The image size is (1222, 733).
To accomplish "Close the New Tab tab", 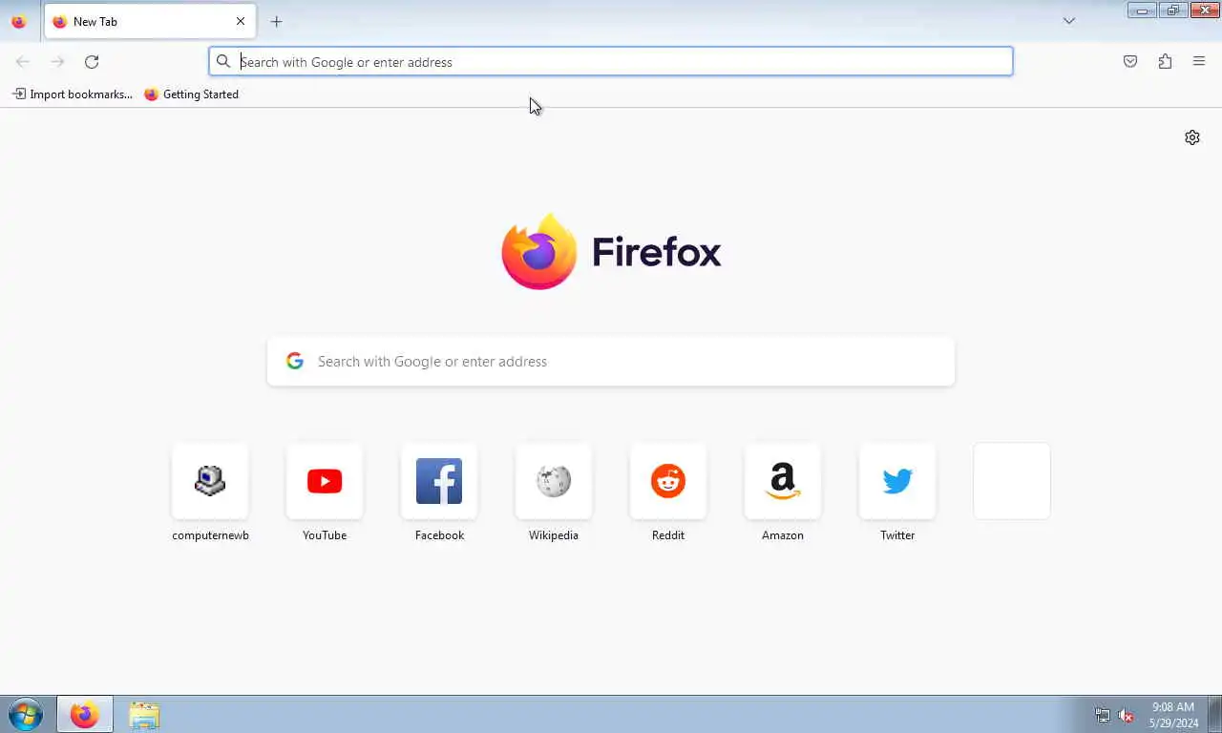I will coord(241,21).
